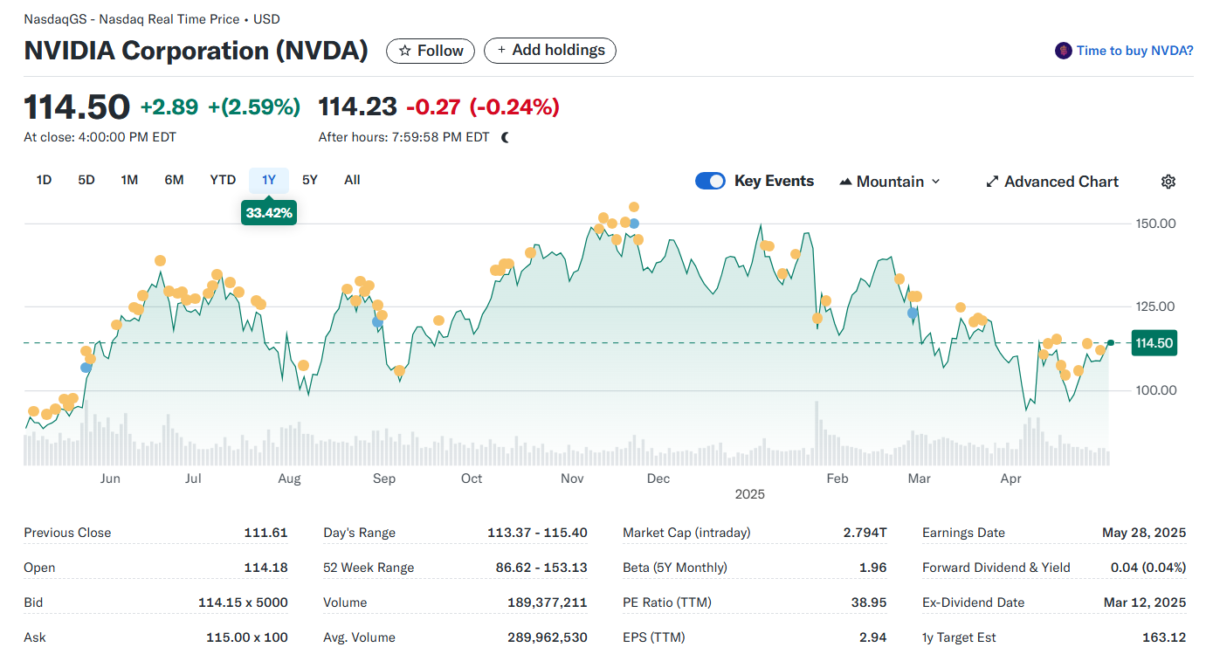Screen dimensions: 1213x661
Task: Click the Beta (5Y Monthly) value 1.96
Action: click(x=873, y=568)
